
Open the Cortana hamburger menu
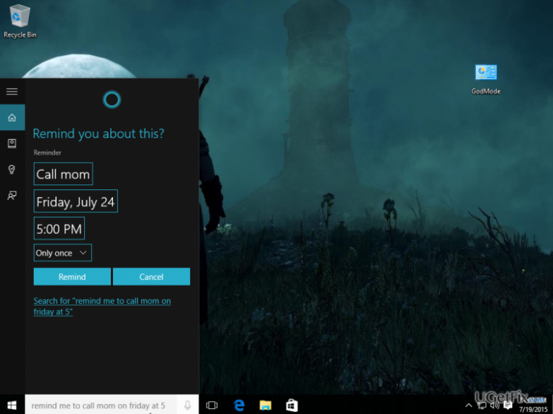pyautogui.click(x=12, y=91)
